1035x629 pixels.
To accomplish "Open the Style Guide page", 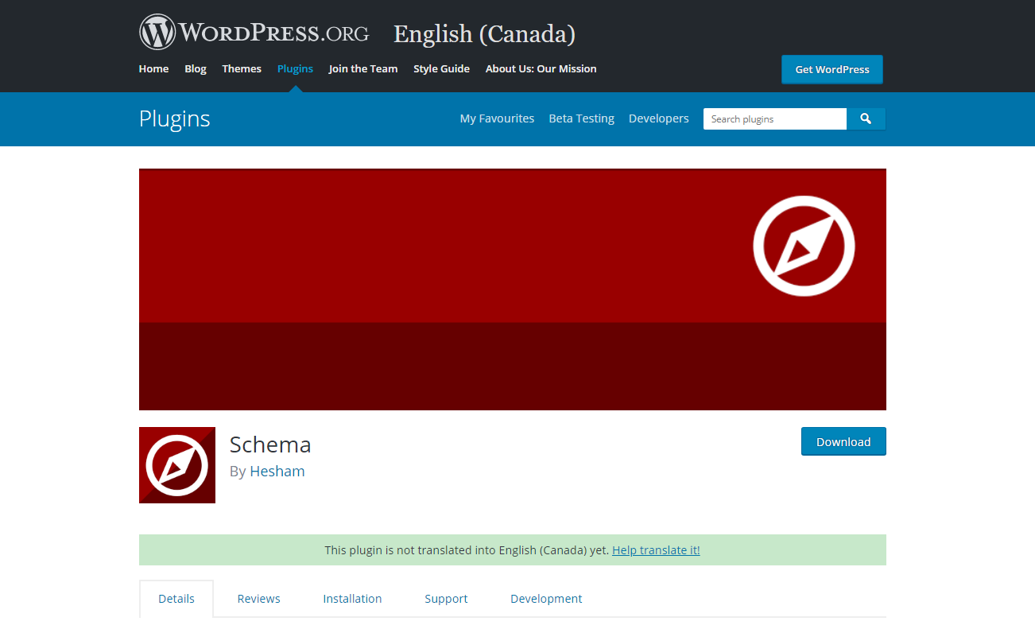I will click(x=441, y=68).
